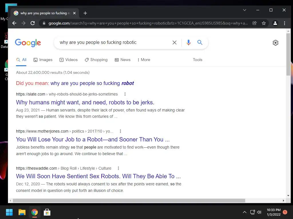Click the vertical scrollbar thumb
Viewport: 293px width, 219px height.
pyautogui.click(x=288, y=54)
